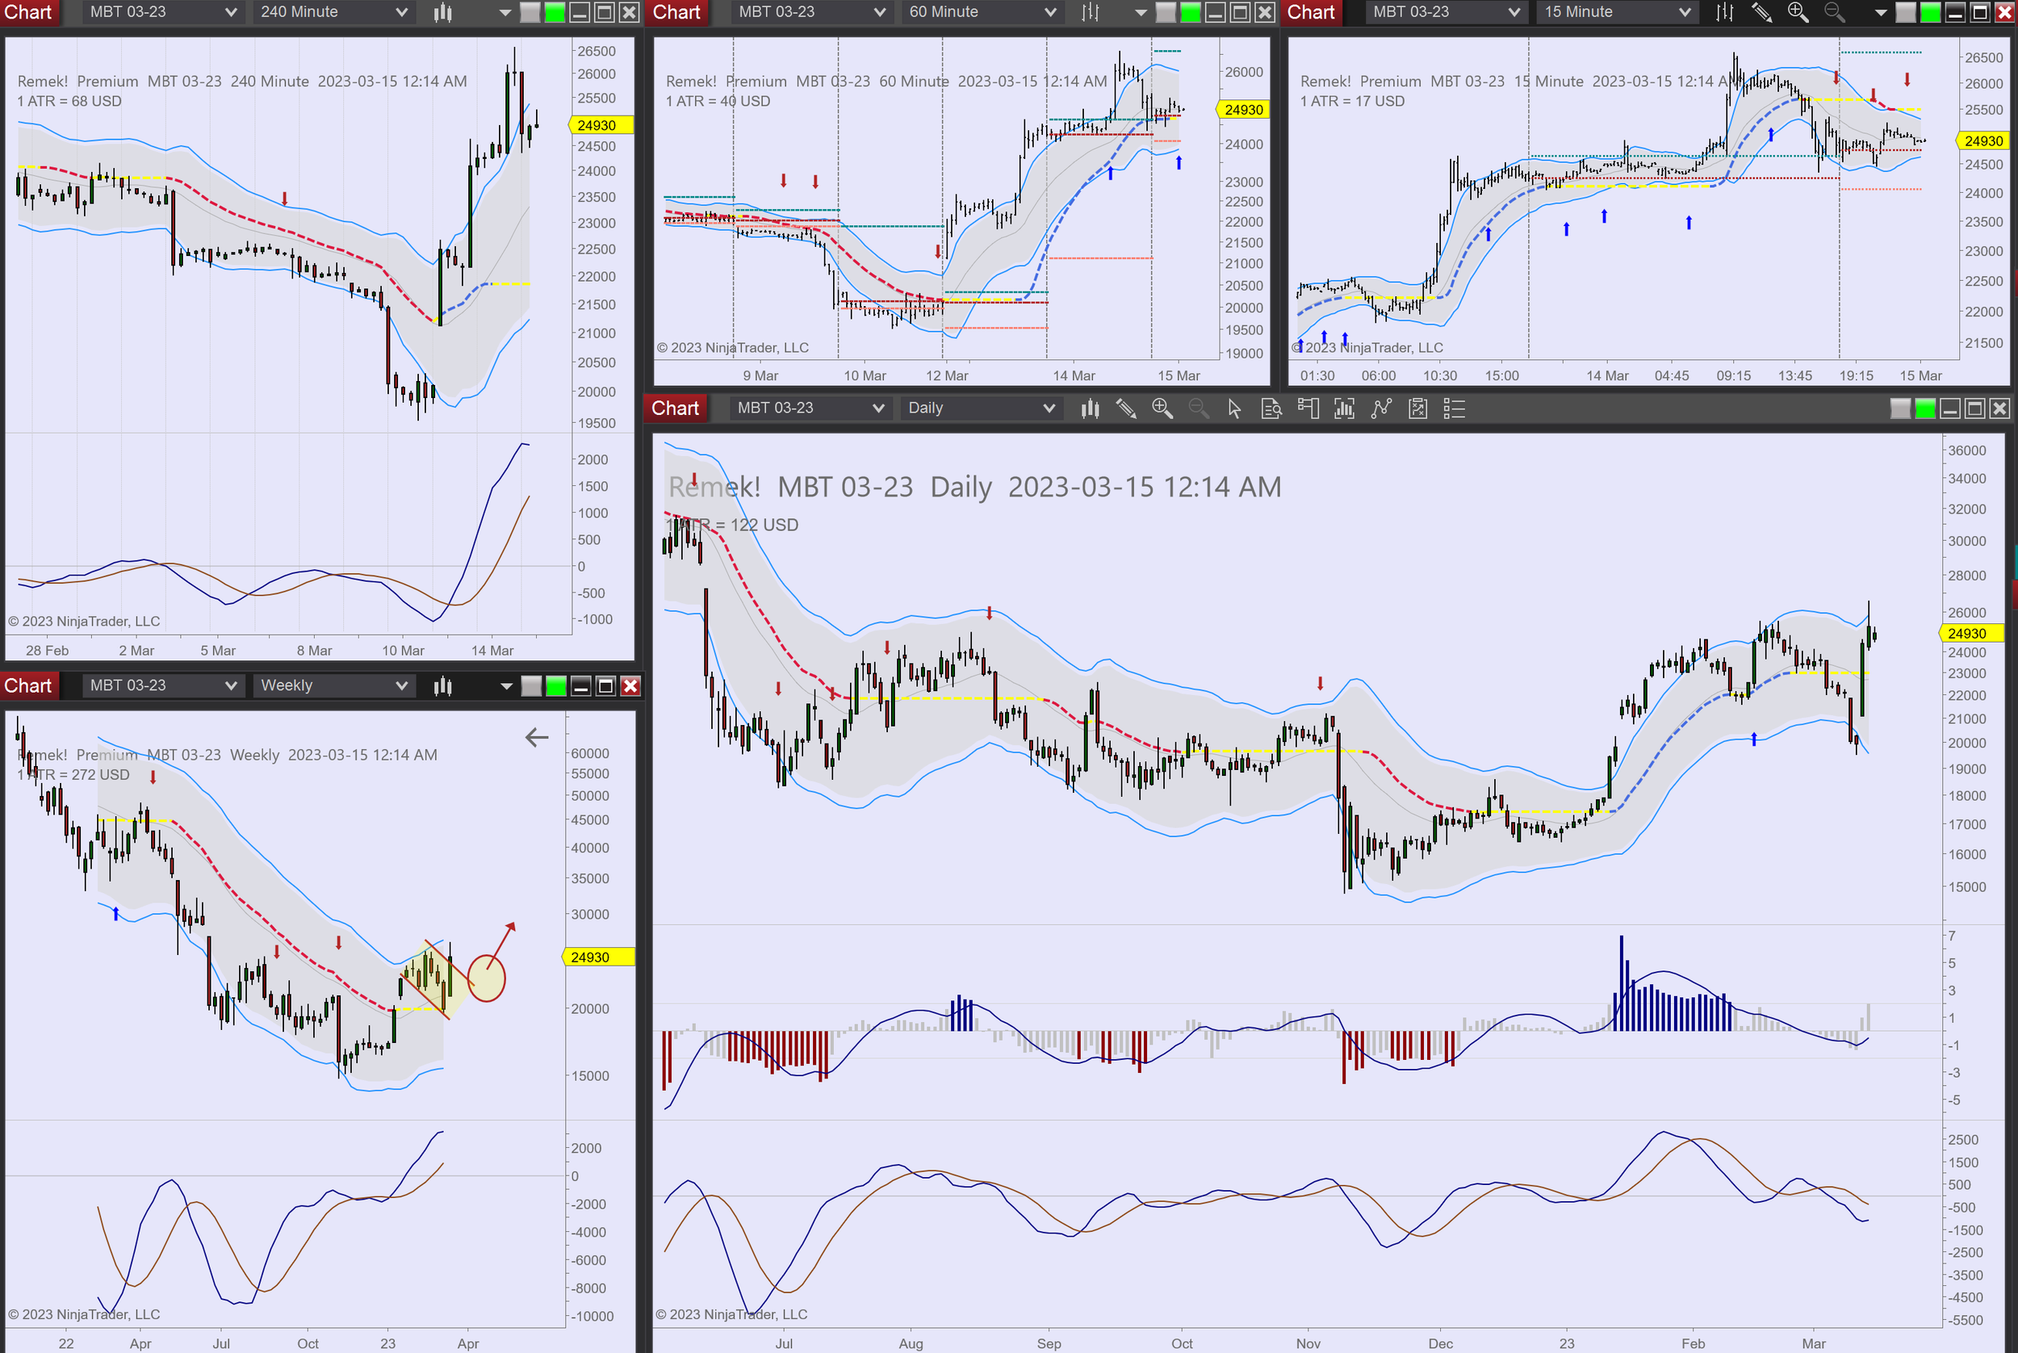Open the Properties list icon on Daily chart
The width and height of the screenshot is (2018, 1353).
1454,408
